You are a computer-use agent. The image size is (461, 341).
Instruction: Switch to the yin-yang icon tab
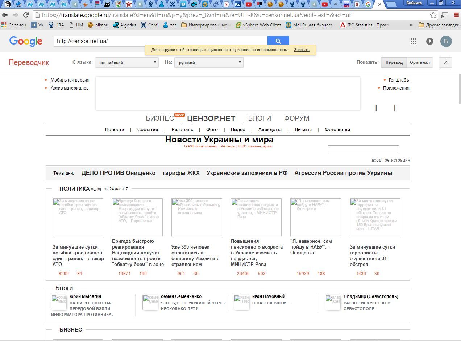7,4
